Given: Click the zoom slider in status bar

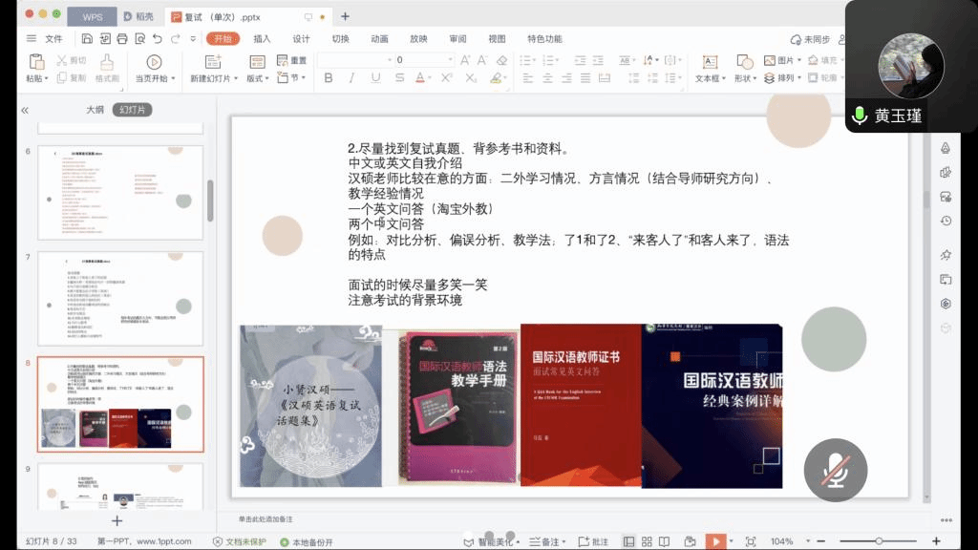Looking at the screenshot, I should point(877,541).
